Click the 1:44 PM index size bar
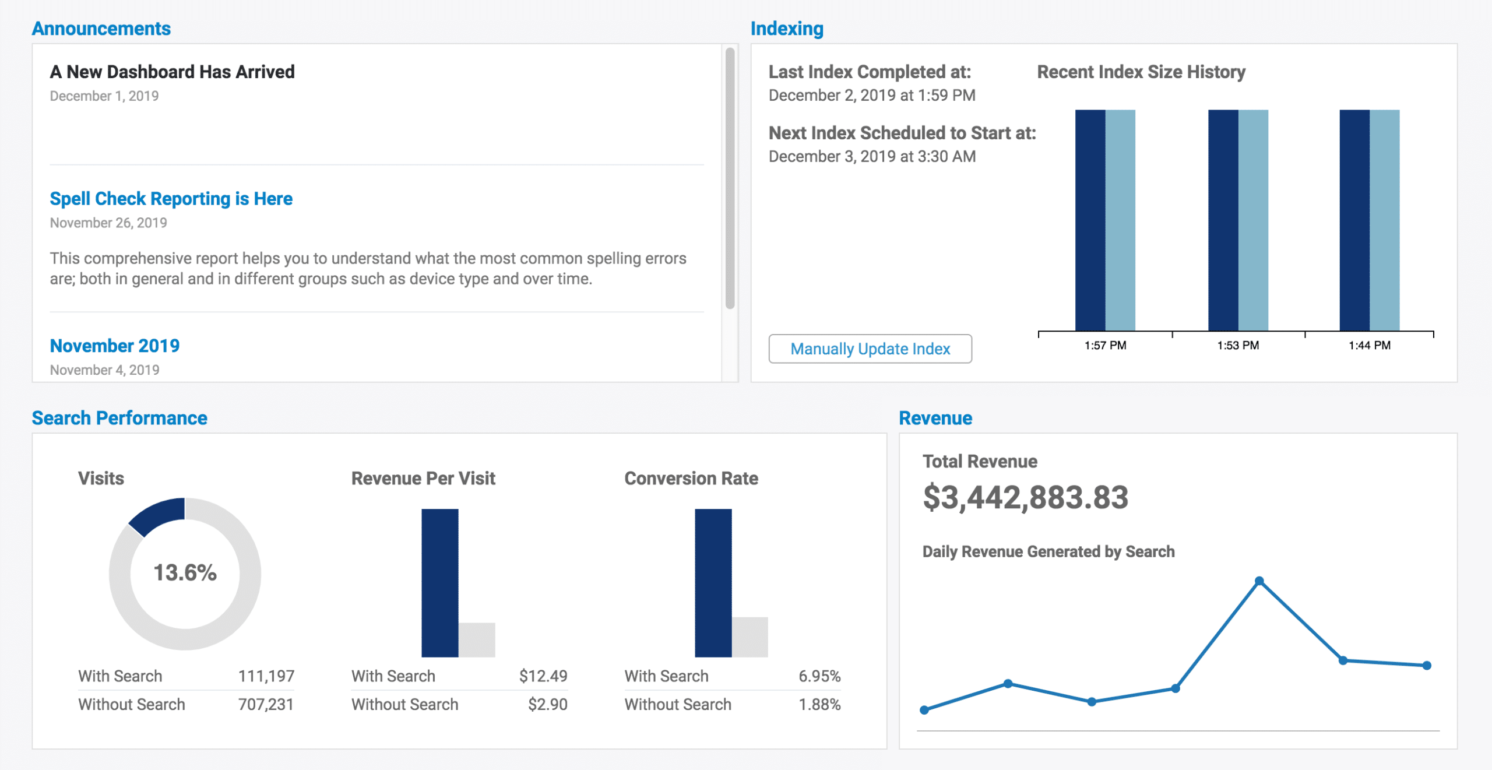Screen dimensions: 1492x770 pyautogui.click(x=1370, y=227)
